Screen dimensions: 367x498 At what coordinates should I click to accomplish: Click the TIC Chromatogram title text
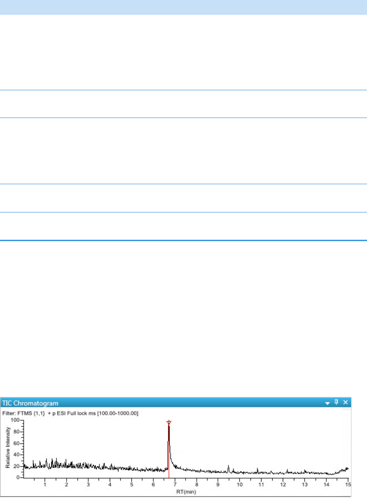point(30,403)
